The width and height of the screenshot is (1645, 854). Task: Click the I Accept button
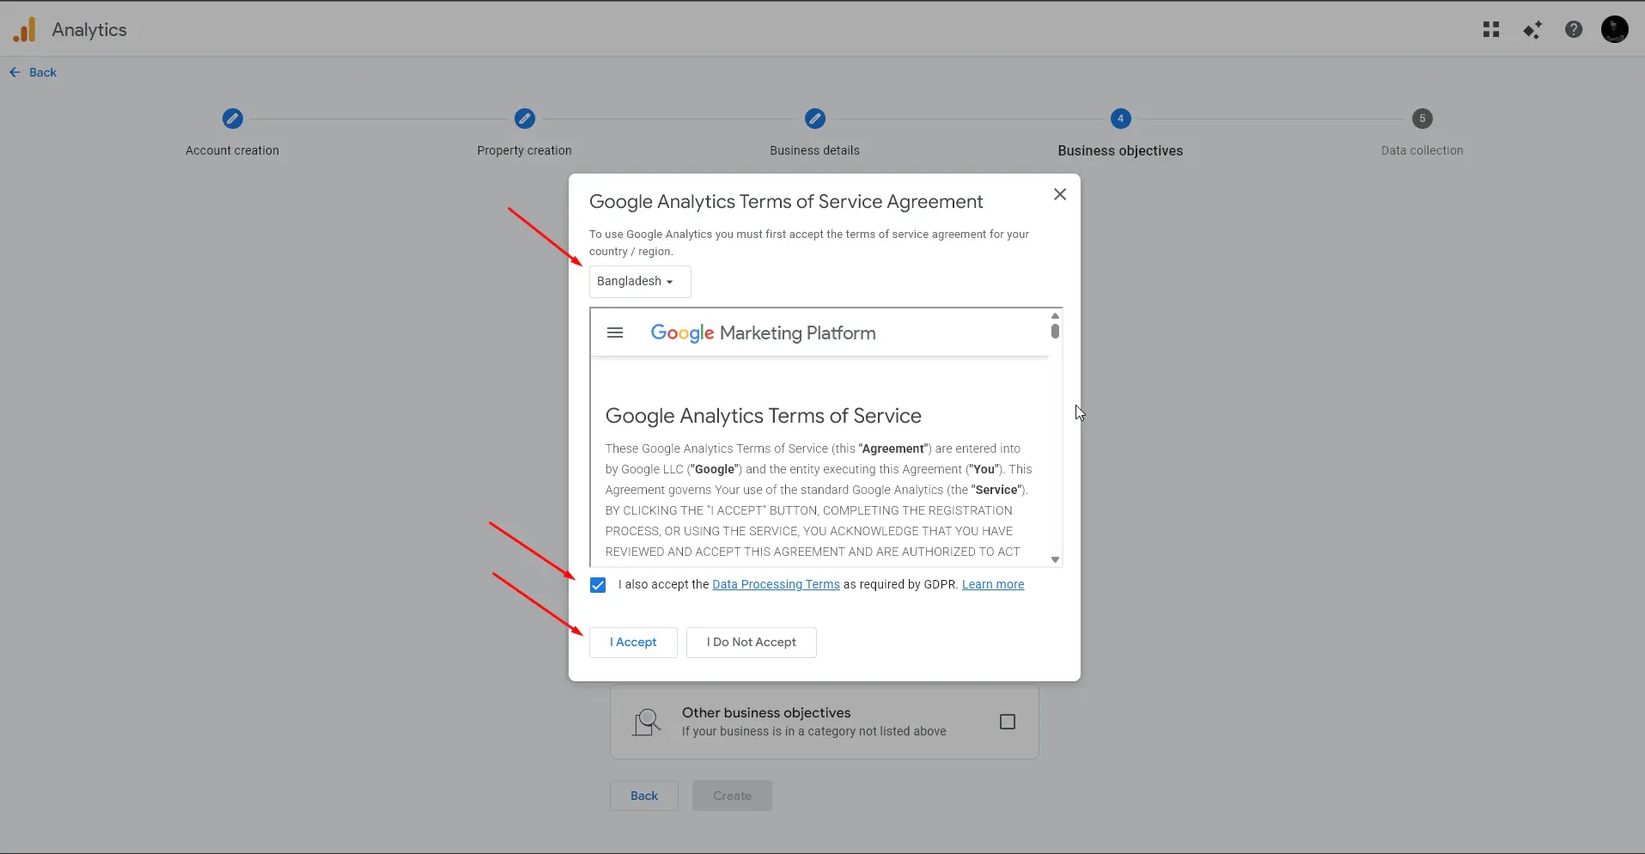point(633,643)
